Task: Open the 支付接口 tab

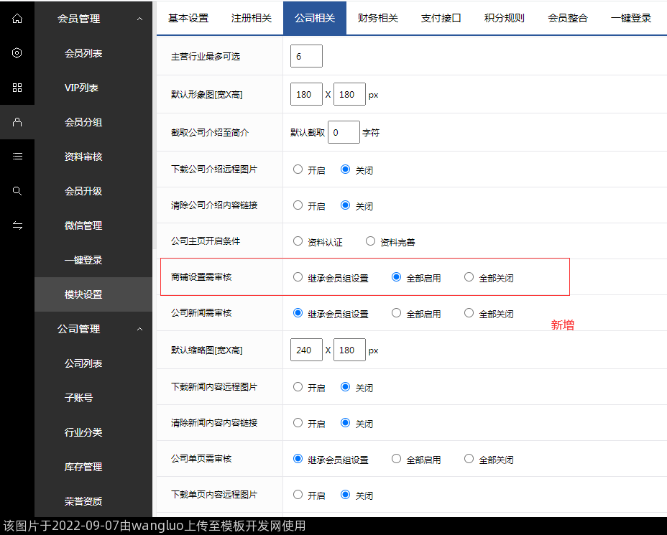Action: point(441,19)
